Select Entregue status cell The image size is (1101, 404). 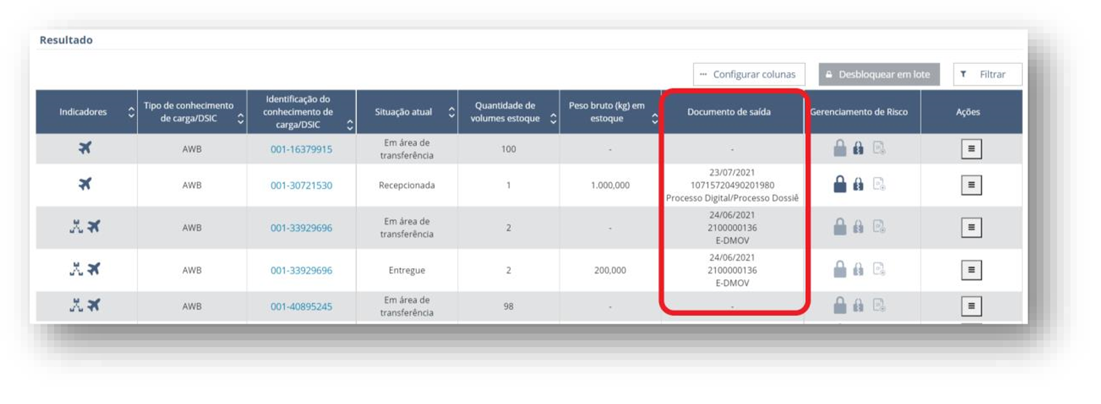[x=407, y=270]
